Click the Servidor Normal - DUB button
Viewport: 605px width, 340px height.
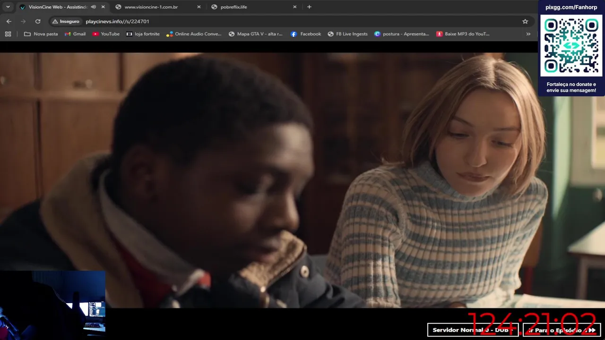pos(473,330)
